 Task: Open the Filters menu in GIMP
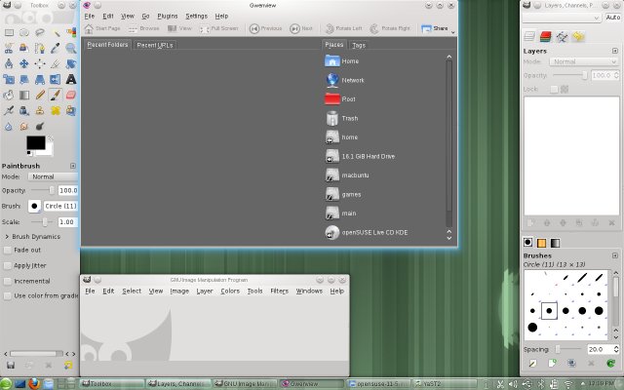point(279,291)
